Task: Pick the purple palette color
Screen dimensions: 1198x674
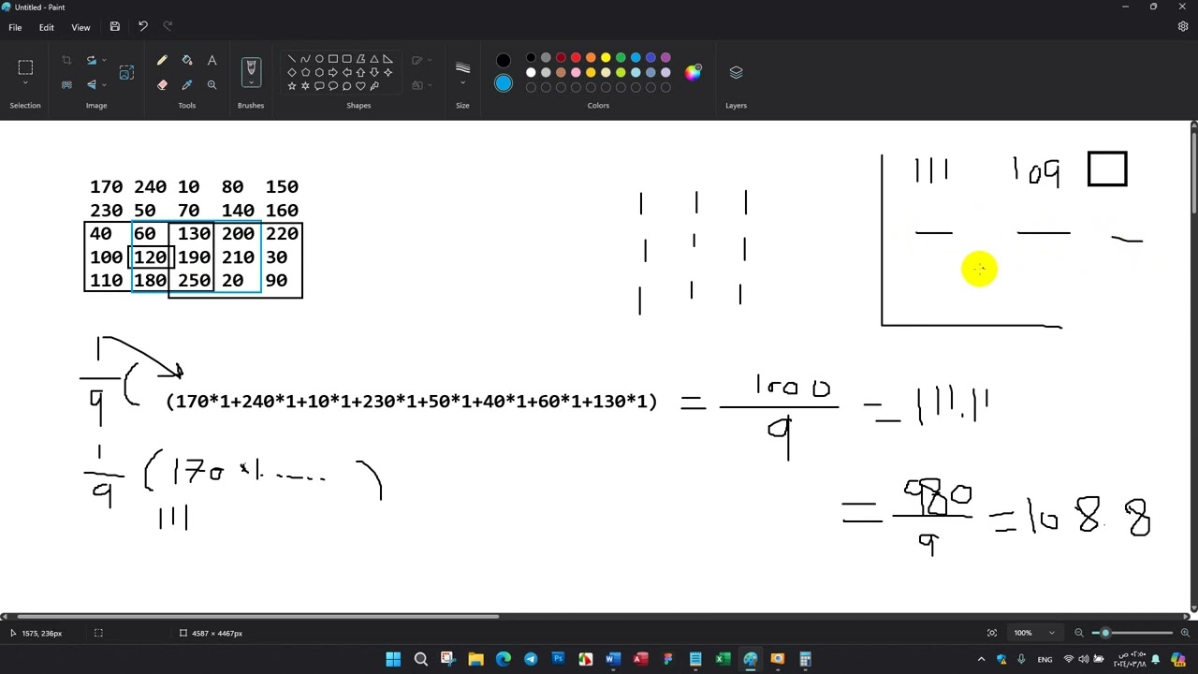Action: pos(665,58)
